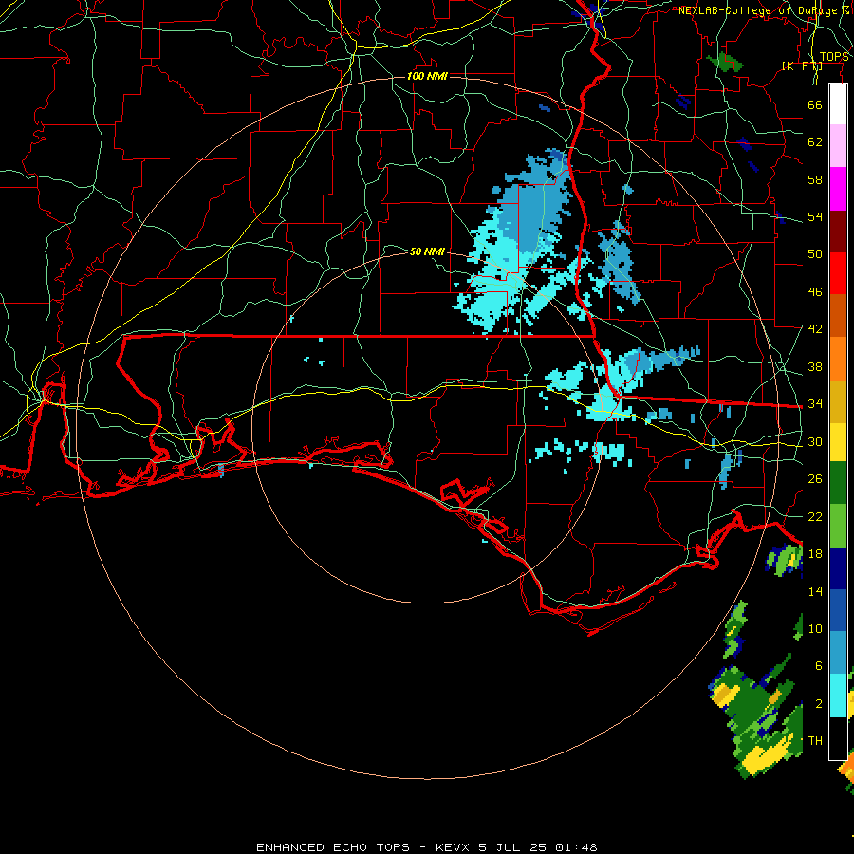Pick the dark orange swatch beside 46

(838, 315)
